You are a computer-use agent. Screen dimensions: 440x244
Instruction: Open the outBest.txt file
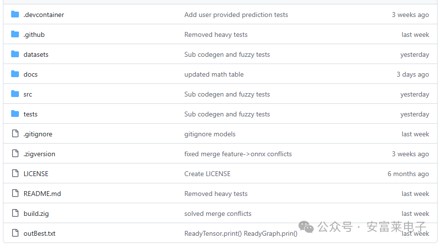(x=40, y=234)
